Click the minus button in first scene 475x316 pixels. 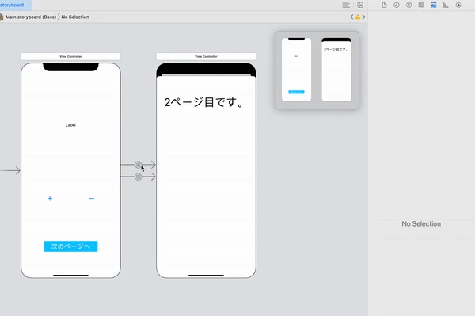[91, 199]
